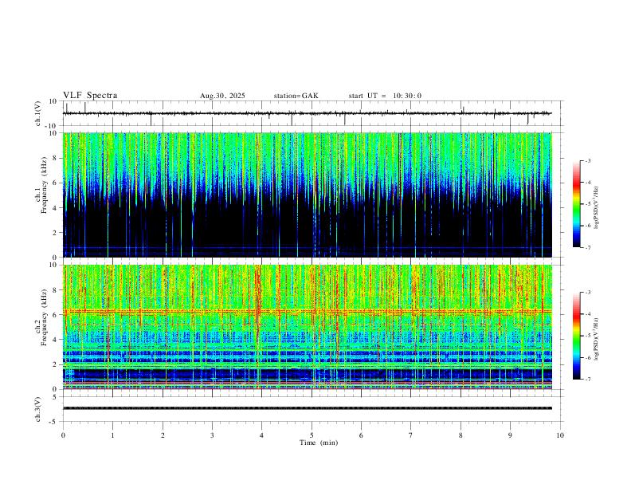Image resolution: width=631 pixels, height=488 pixels.
Task: Click the ch.2 spectrogram colorbar
Action: pyautogui.click(x=576, y=336)
